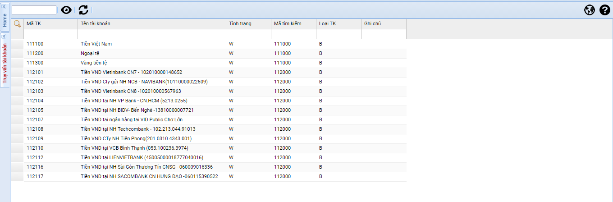Click the Ngoại tệ account name
This screenshot has height=202, width=613.
(x=90, y=53)
